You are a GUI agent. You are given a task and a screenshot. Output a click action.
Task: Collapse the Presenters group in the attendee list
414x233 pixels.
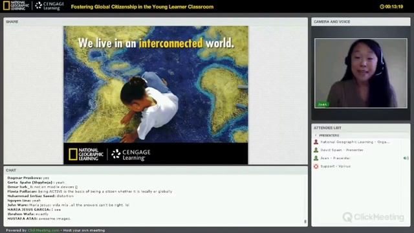click(x=316, y=135)
